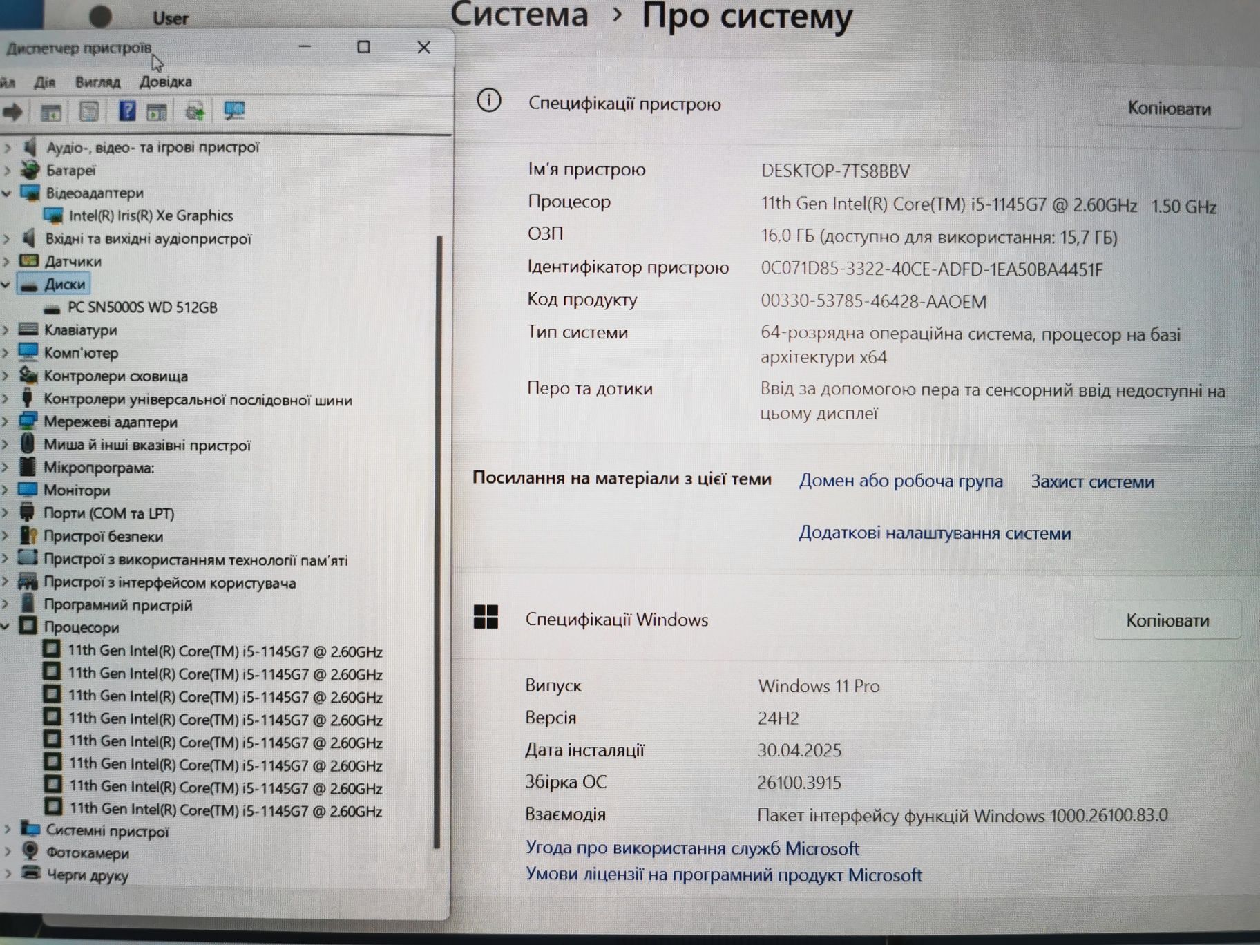Open the Домен або робоча група link
Viewport: 1260px width, 945px height.
click(x=901, y=480)
